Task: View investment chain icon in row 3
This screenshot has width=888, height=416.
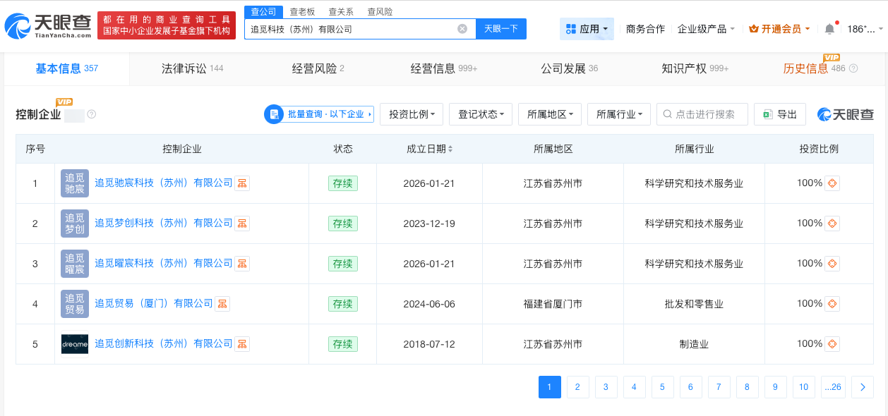Action: [x=832, y=264]
